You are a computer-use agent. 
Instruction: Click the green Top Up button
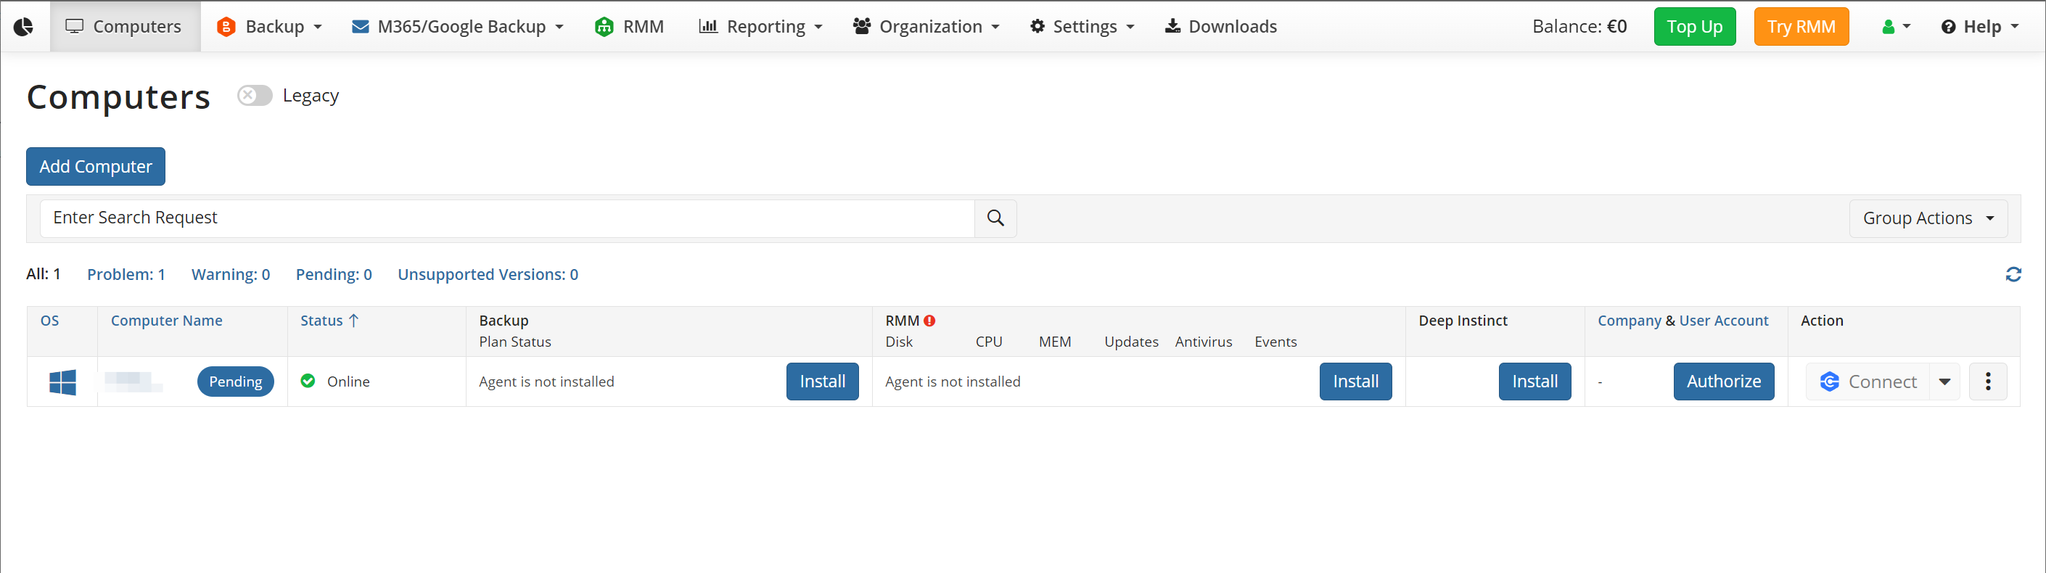click(1694, 27)
